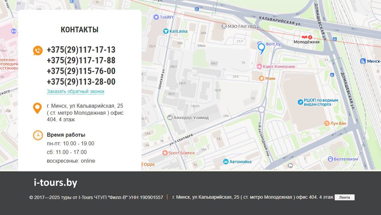Click the воскресенье: online line
381x215 pixels.
[71, 161]
